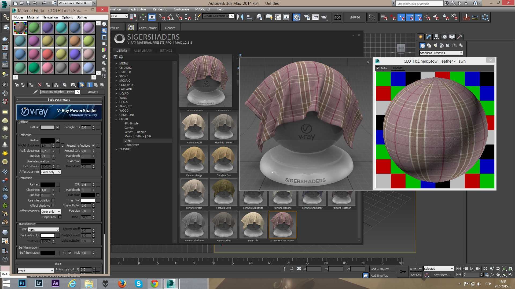
Task: Enable Use interpolation under Reflection
Action: [x=53, y=161]
